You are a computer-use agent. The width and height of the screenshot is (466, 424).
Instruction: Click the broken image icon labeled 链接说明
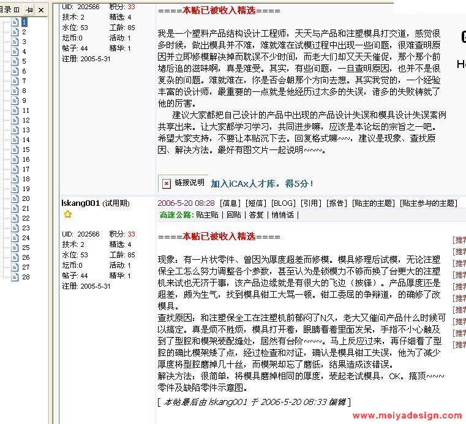[x=167, y=183]
